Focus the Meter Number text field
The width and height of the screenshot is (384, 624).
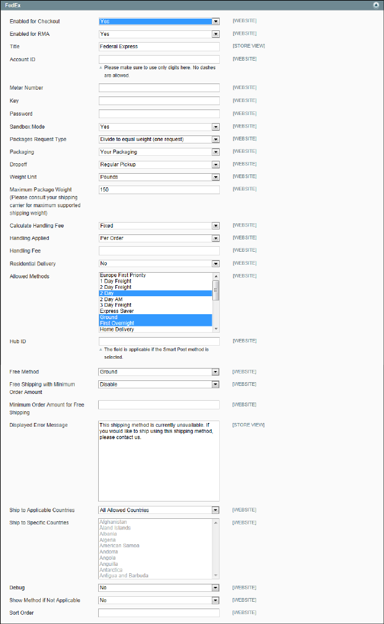point(159,88)
